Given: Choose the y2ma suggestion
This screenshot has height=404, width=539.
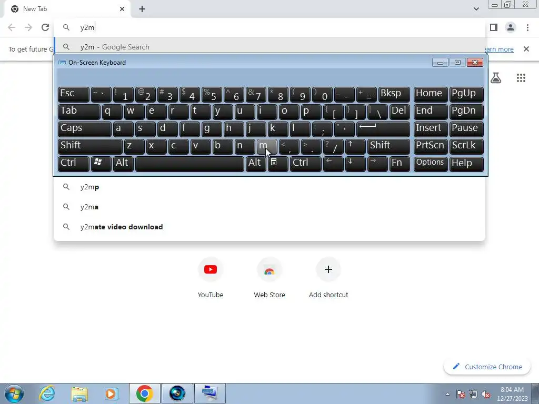Looking at the screenshot, I should pos(269,207).
